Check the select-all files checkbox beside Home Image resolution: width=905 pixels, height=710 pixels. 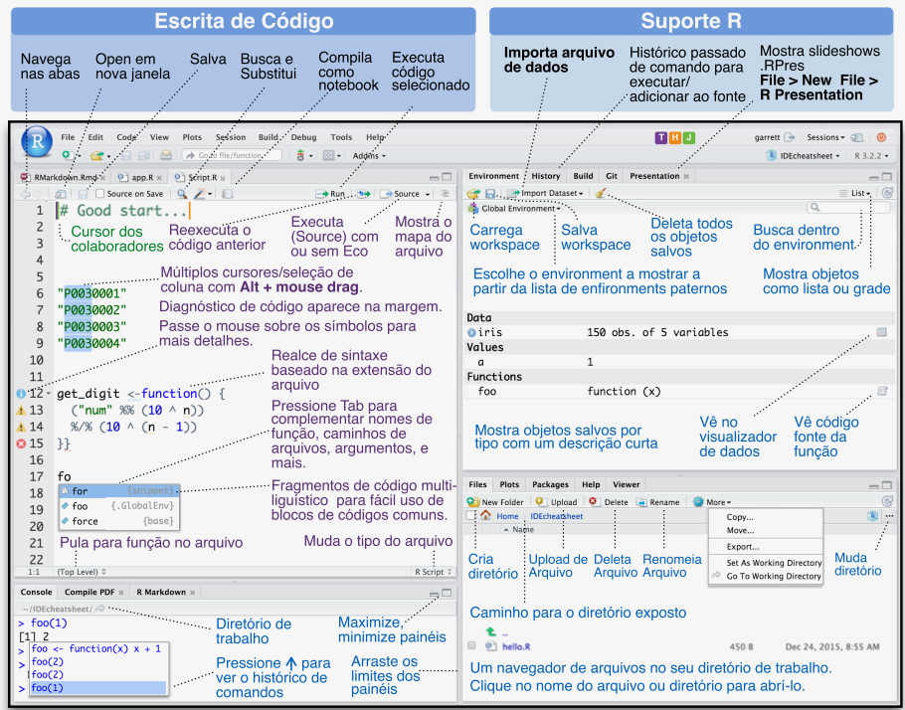(x=471, y=516)
